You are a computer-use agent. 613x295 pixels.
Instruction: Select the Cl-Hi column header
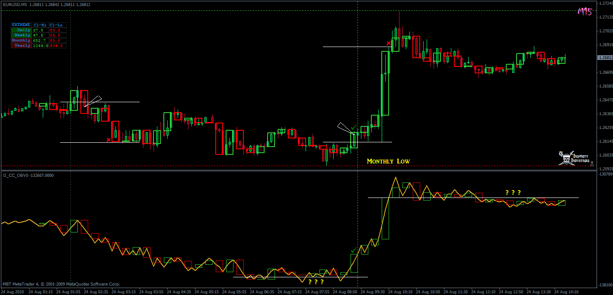pyautogui.click(x=40, y=25)
